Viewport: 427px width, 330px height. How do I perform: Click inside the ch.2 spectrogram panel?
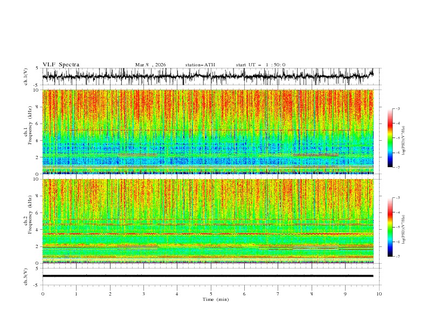208,221
